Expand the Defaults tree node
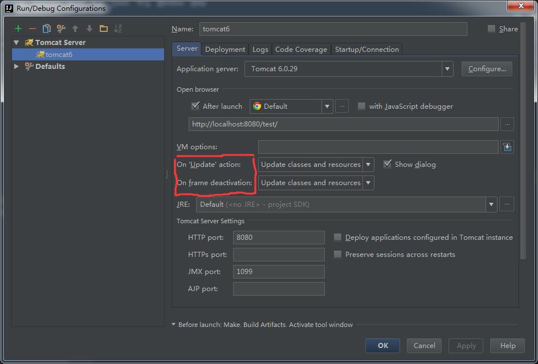The width and height of the screenshot is (538, 364). coord(16,66)
